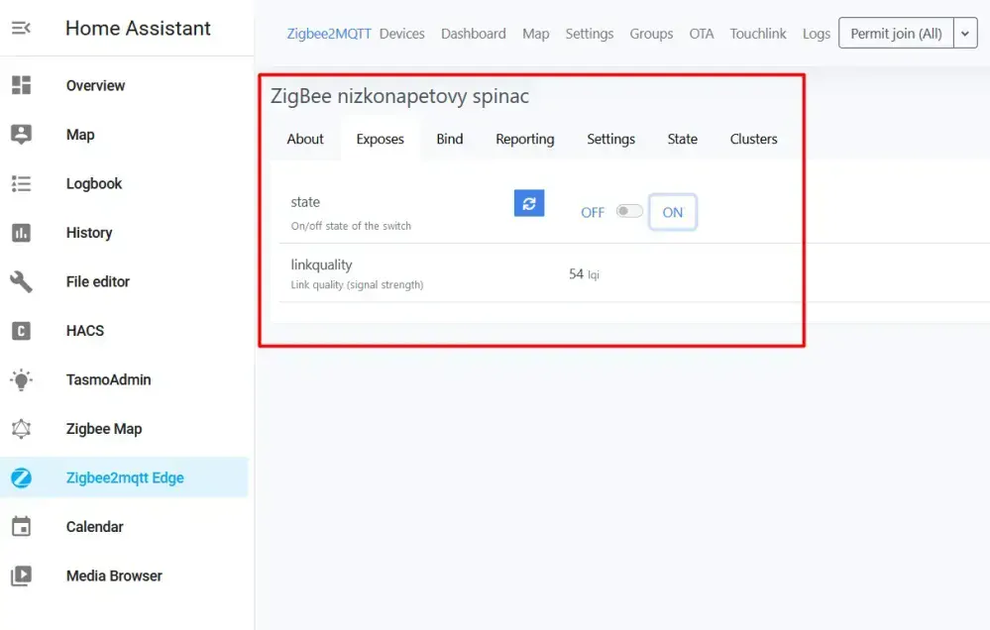990x630 pixels.
Task: Toggle the state switch slider
Action: 629,211
